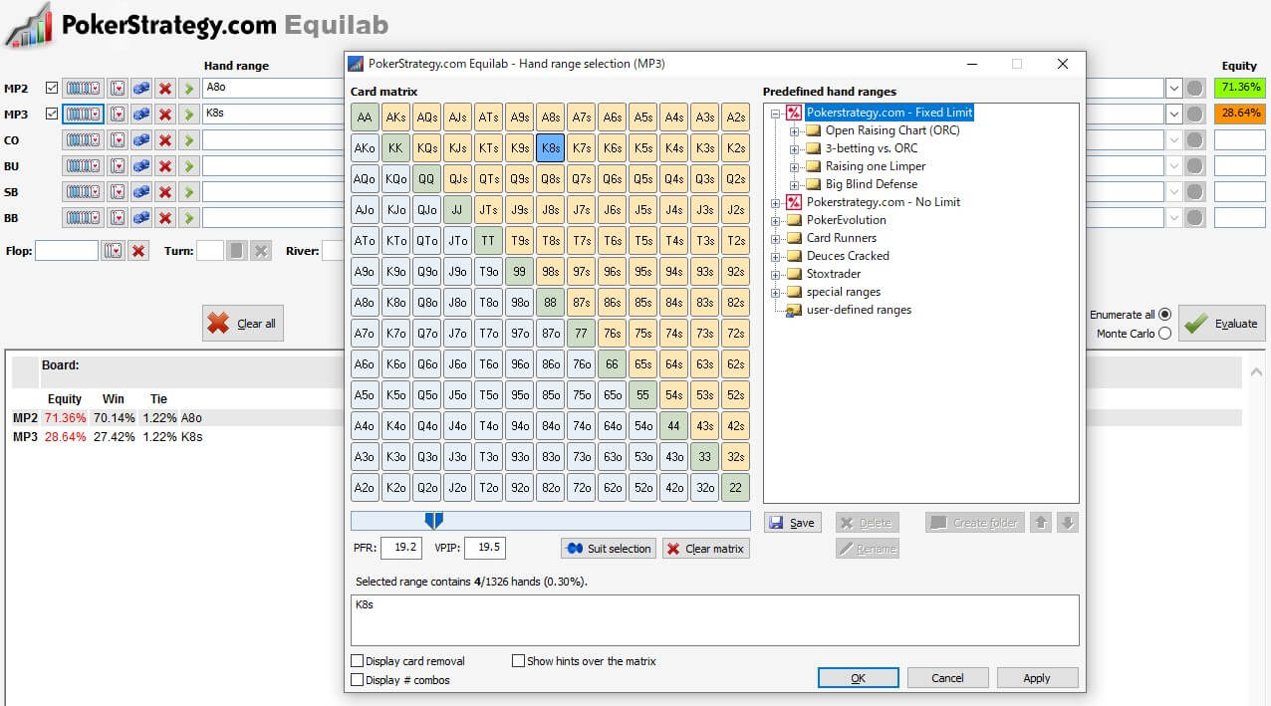The height and width of the screenshot is (706, 1271).
Task: Click Suit selection button
Action: [x=609, y=549]
